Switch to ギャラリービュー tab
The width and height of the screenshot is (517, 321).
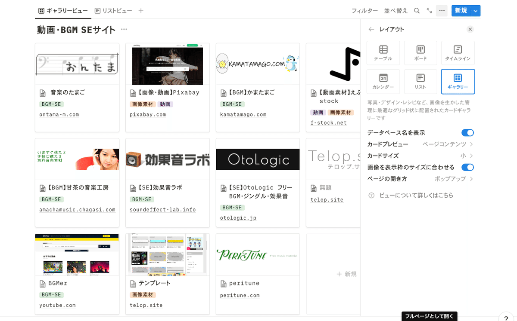[63, 11]
